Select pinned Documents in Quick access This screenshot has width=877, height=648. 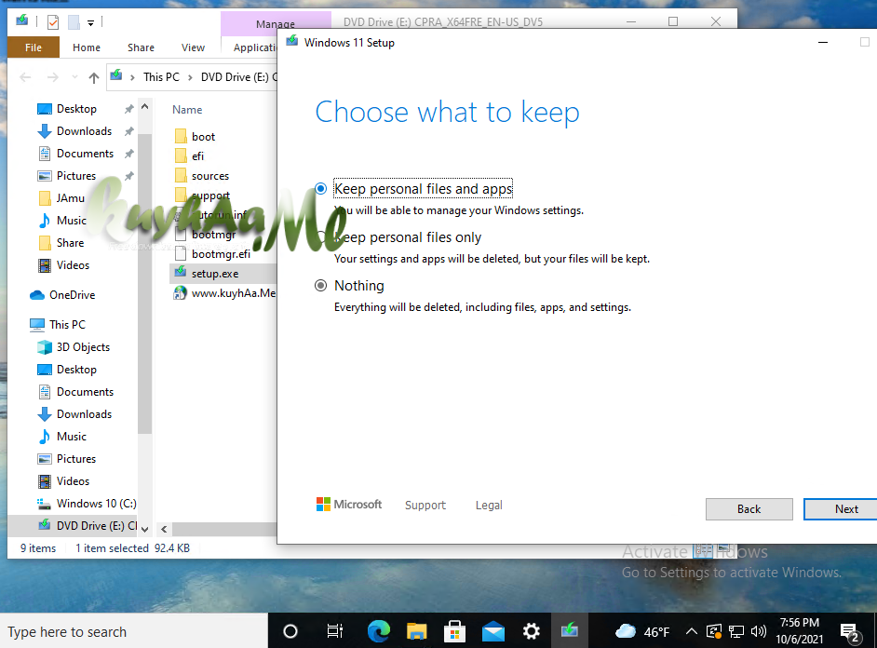point(85,154)
